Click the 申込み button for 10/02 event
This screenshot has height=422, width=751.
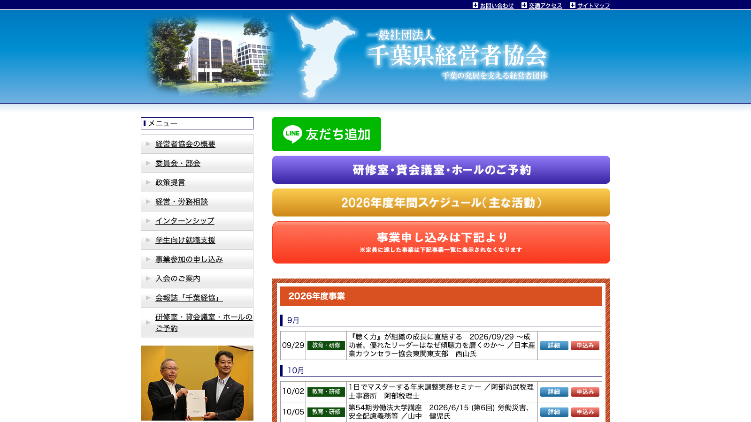click(585, 392)
